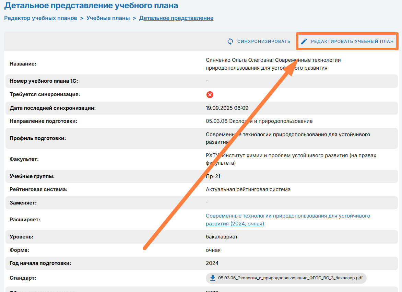This screenshot has height=292, width=402.
Task: Click the start year value 2024
Action: tap(212, 263)
